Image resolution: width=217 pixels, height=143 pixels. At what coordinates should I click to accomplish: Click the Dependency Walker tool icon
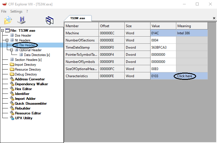point(12,84)
